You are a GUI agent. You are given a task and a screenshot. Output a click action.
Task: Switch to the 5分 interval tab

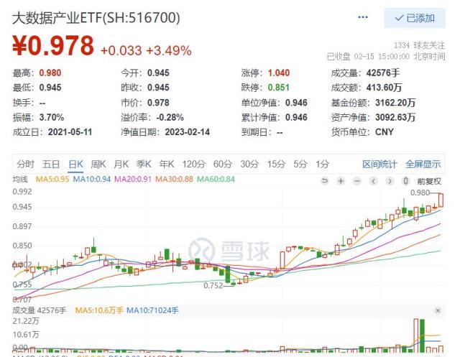(x=300, y=164)
